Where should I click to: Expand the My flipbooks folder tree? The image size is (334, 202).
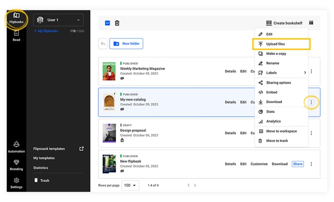[x=35, y=31]
